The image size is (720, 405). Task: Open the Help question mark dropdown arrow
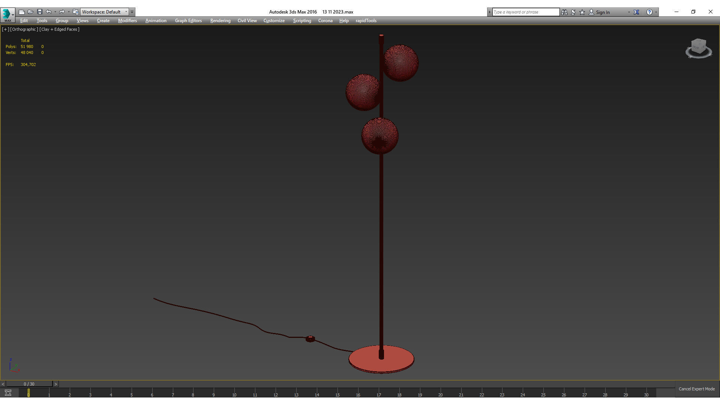[x=656, y=12]
